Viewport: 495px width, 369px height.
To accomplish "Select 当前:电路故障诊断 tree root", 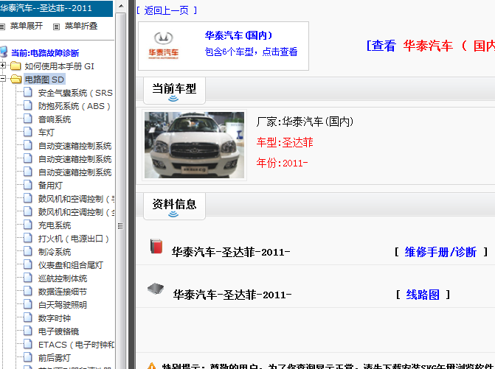I will coord(45,53).
